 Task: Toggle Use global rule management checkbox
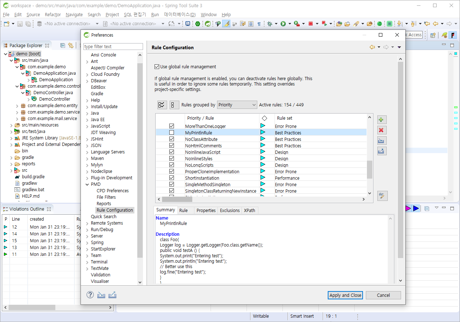point(157,66)
